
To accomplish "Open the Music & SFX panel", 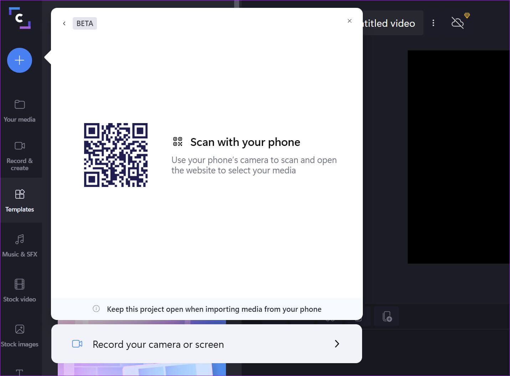I will [x=20, y=245].
